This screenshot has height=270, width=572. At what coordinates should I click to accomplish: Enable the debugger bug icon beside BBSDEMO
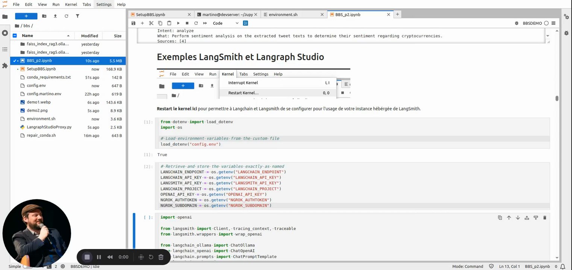click(x=517, y=23)
